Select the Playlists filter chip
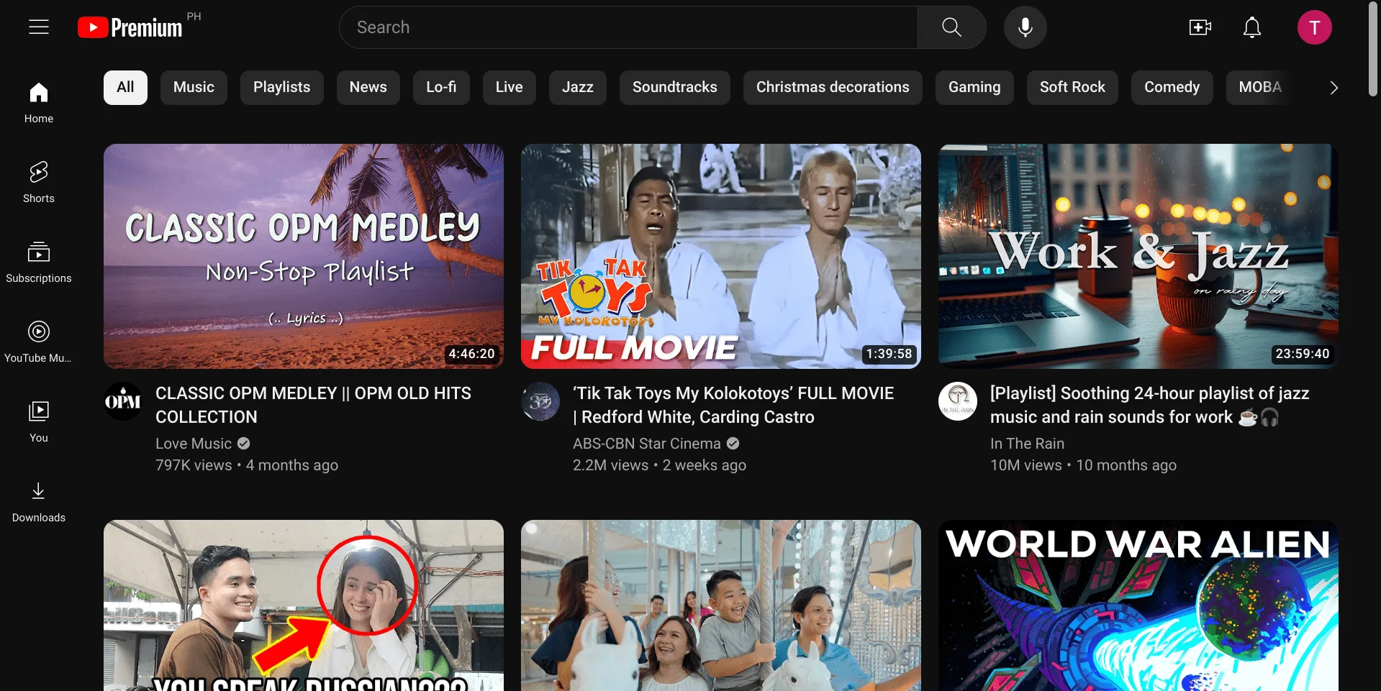 pos(282,88)
